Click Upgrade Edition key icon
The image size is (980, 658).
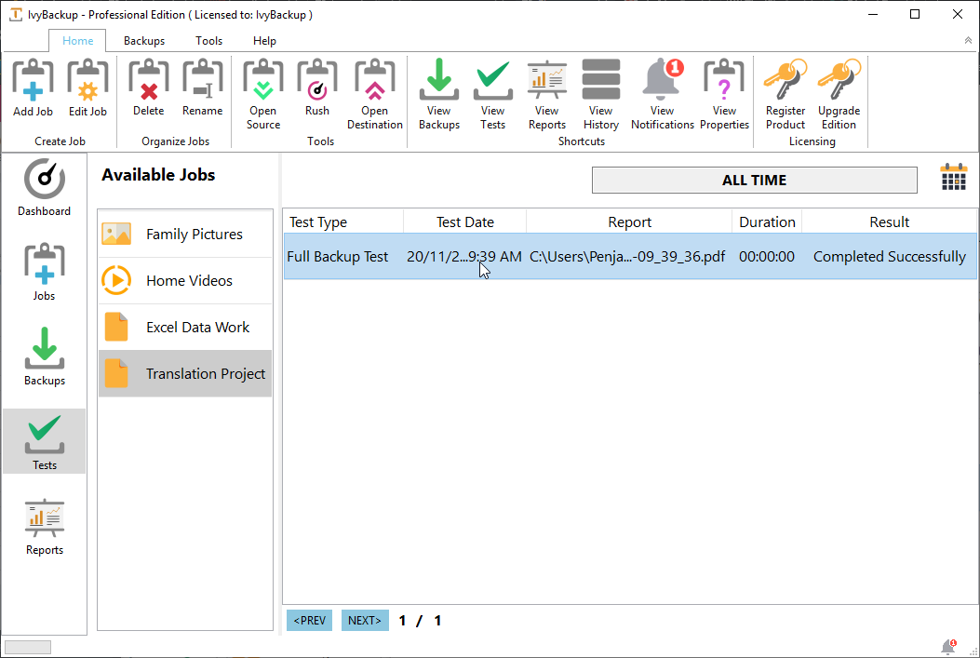[x=839, y=94]
